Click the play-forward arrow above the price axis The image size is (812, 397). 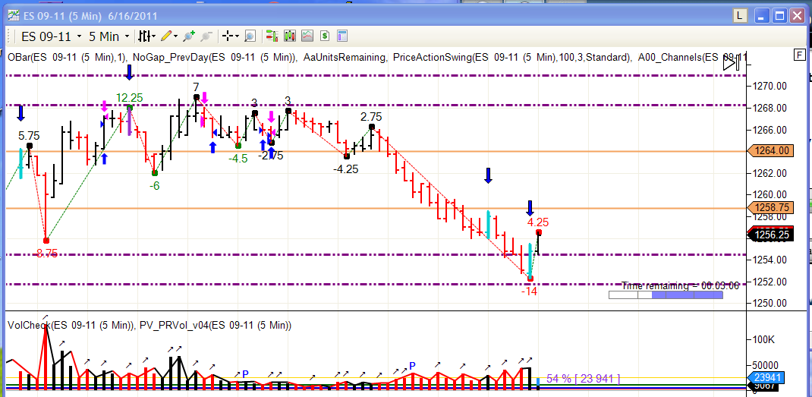click(732, 64)
